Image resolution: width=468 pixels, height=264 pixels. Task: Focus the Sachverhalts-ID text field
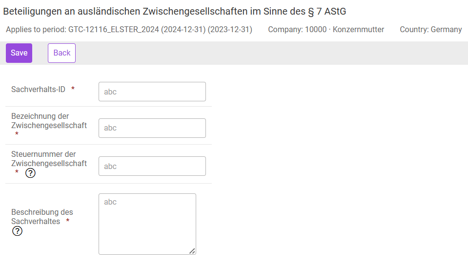click(152, 92)
